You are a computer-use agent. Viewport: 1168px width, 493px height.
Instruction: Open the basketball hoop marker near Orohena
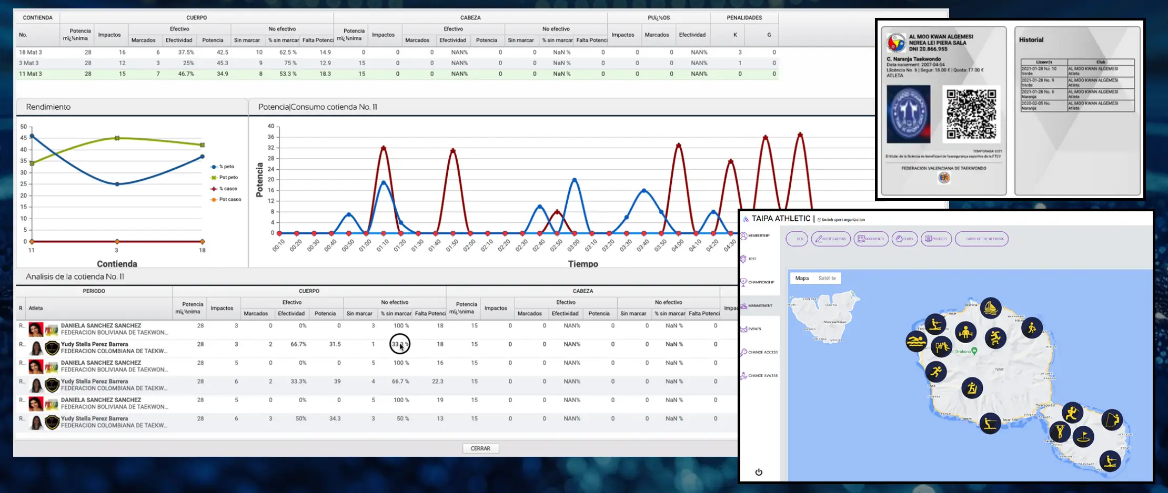point(941,346)
